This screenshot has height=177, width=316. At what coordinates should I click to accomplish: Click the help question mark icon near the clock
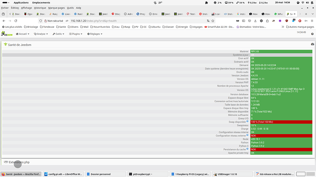[x=312, y=34]
